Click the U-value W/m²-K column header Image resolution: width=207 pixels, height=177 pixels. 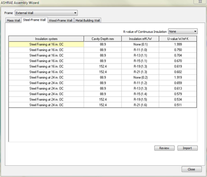point(178,39)
